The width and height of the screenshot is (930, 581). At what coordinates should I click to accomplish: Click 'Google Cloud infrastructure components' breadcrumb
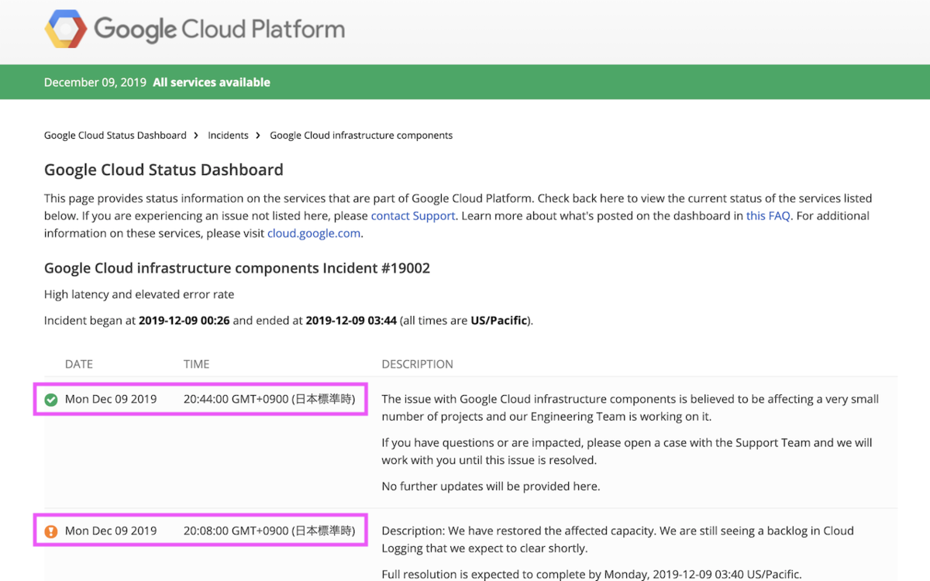[x=361, y=136]
